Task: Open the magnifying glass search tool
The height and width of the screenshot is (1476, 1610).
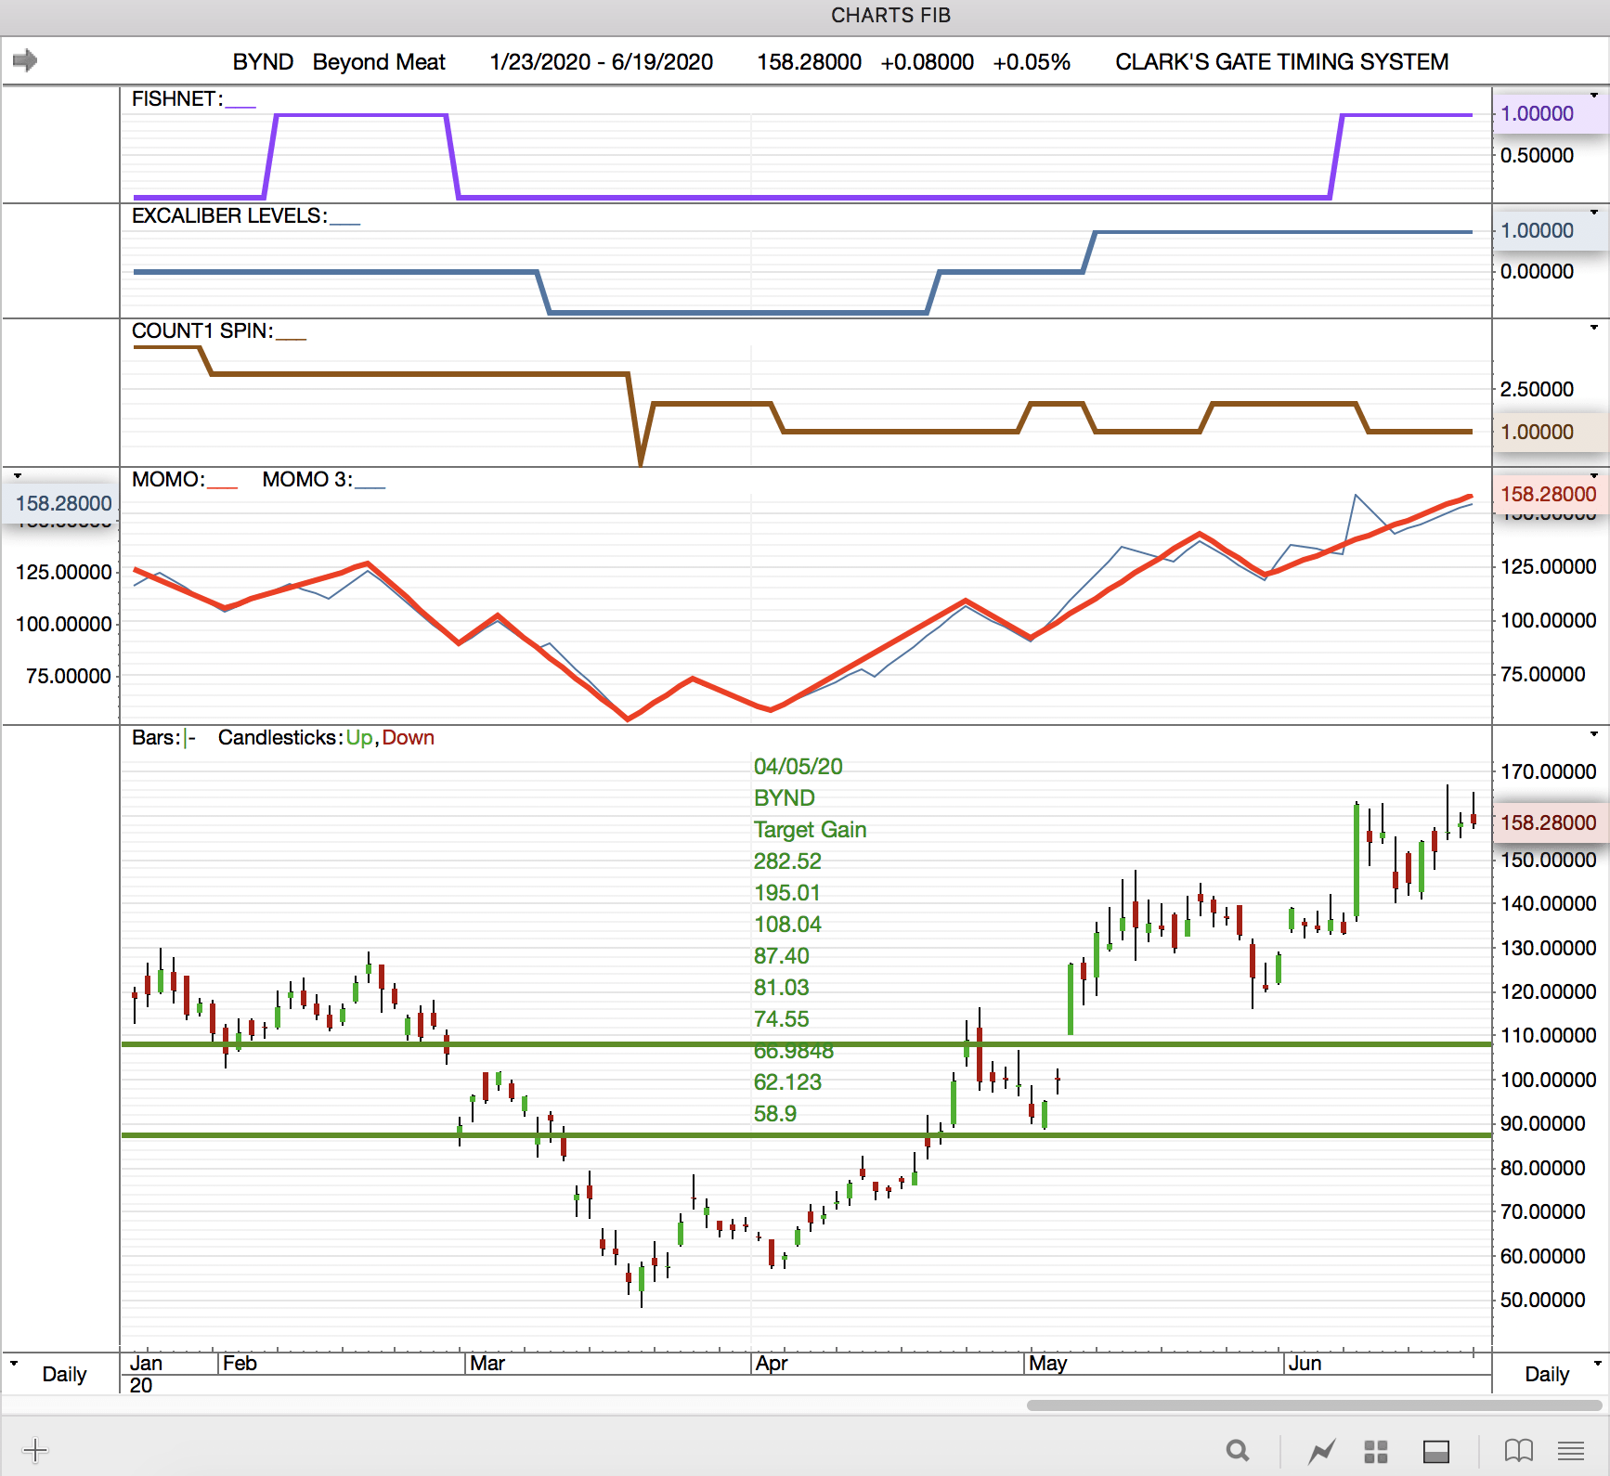Action: click(1237, 1450)
